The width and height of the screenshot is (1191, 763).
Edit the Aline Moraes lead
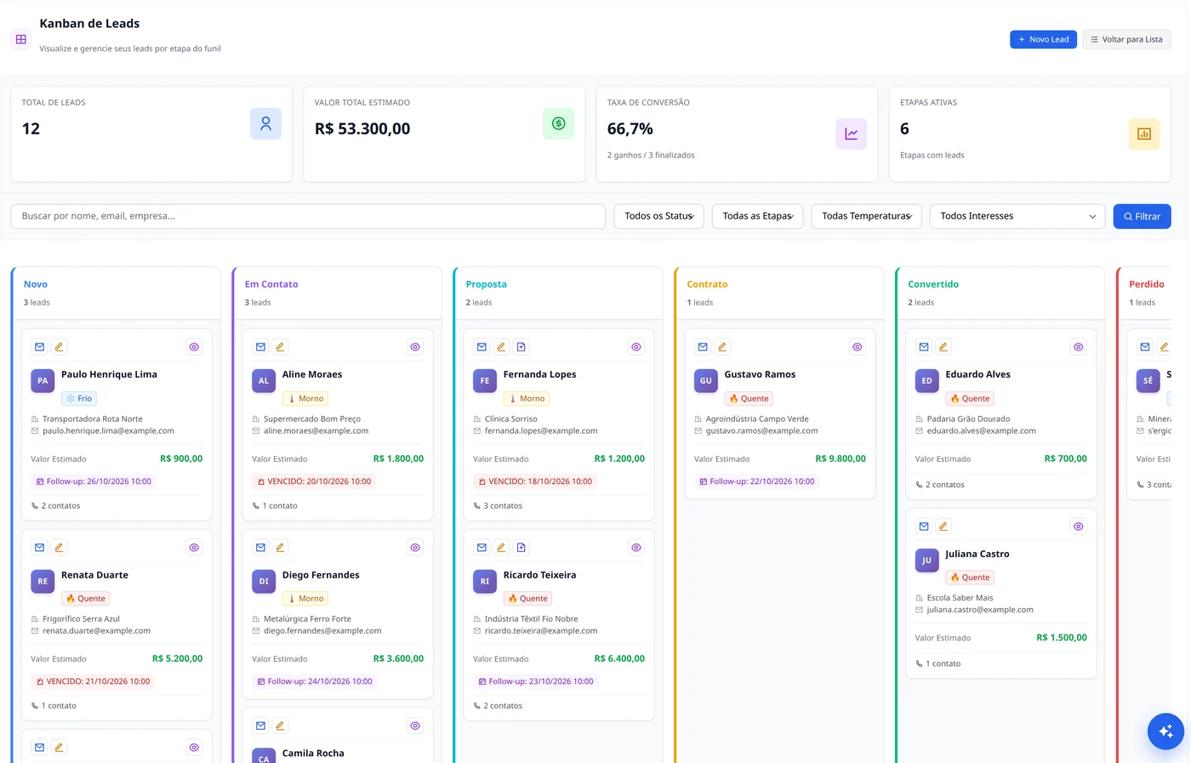point(280,347)
